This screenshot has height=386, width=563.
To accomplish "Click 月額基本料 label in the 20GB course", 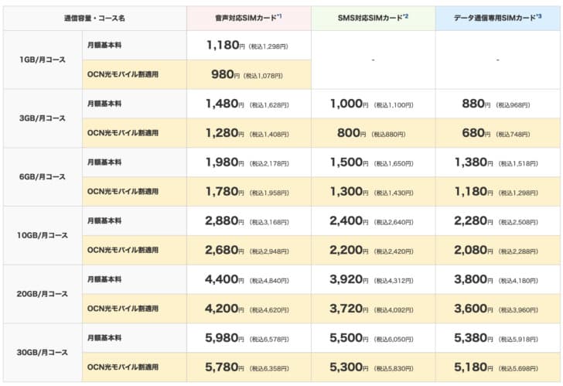I will (104, 279).
